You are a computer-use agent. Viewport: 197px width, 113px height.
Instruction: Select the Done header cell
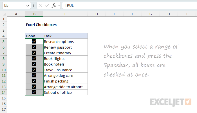coord(34,36)
